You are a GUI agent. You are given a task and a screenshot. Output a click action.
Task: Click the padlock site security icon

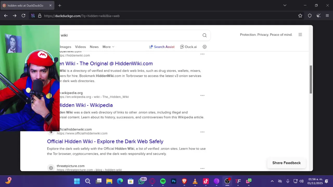pyautogui.click(x=40, y=16)
